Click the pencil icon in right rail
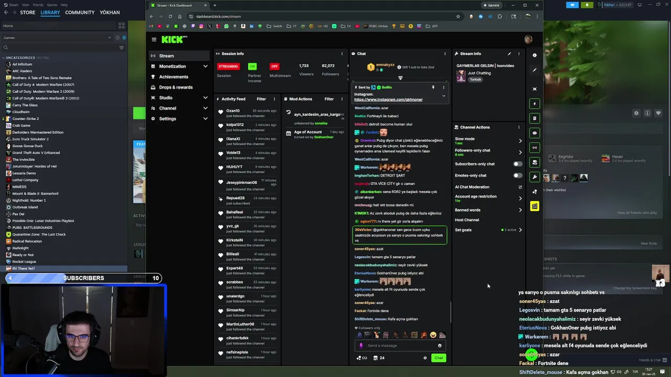Screen dimensions: 671x377 click(535, 70)
